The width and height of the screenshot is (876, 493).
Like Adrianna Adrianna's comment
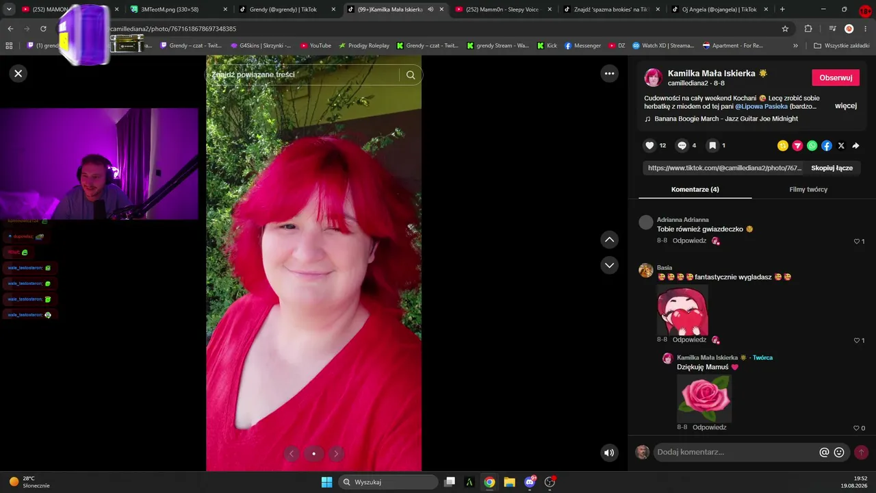coord(856,241)
